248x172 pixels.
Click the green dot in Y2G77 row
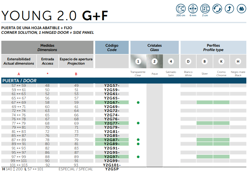point(138,123)
